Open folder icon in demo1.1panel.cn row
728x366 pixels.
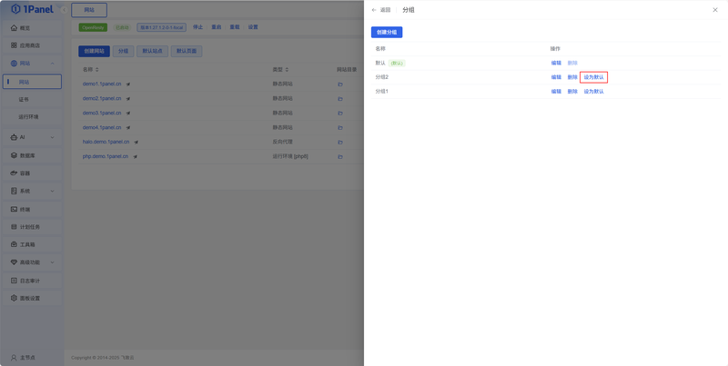340,84
